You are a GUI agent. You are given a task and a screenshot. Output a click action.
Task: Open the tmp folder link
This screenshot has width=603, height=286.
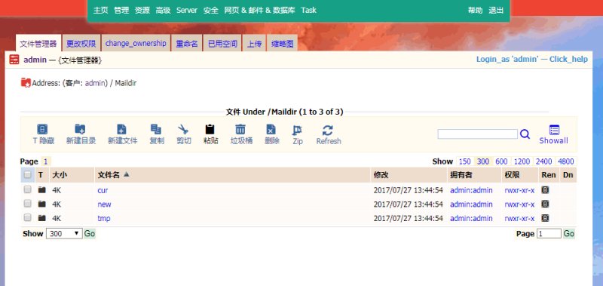click(104, 218)
